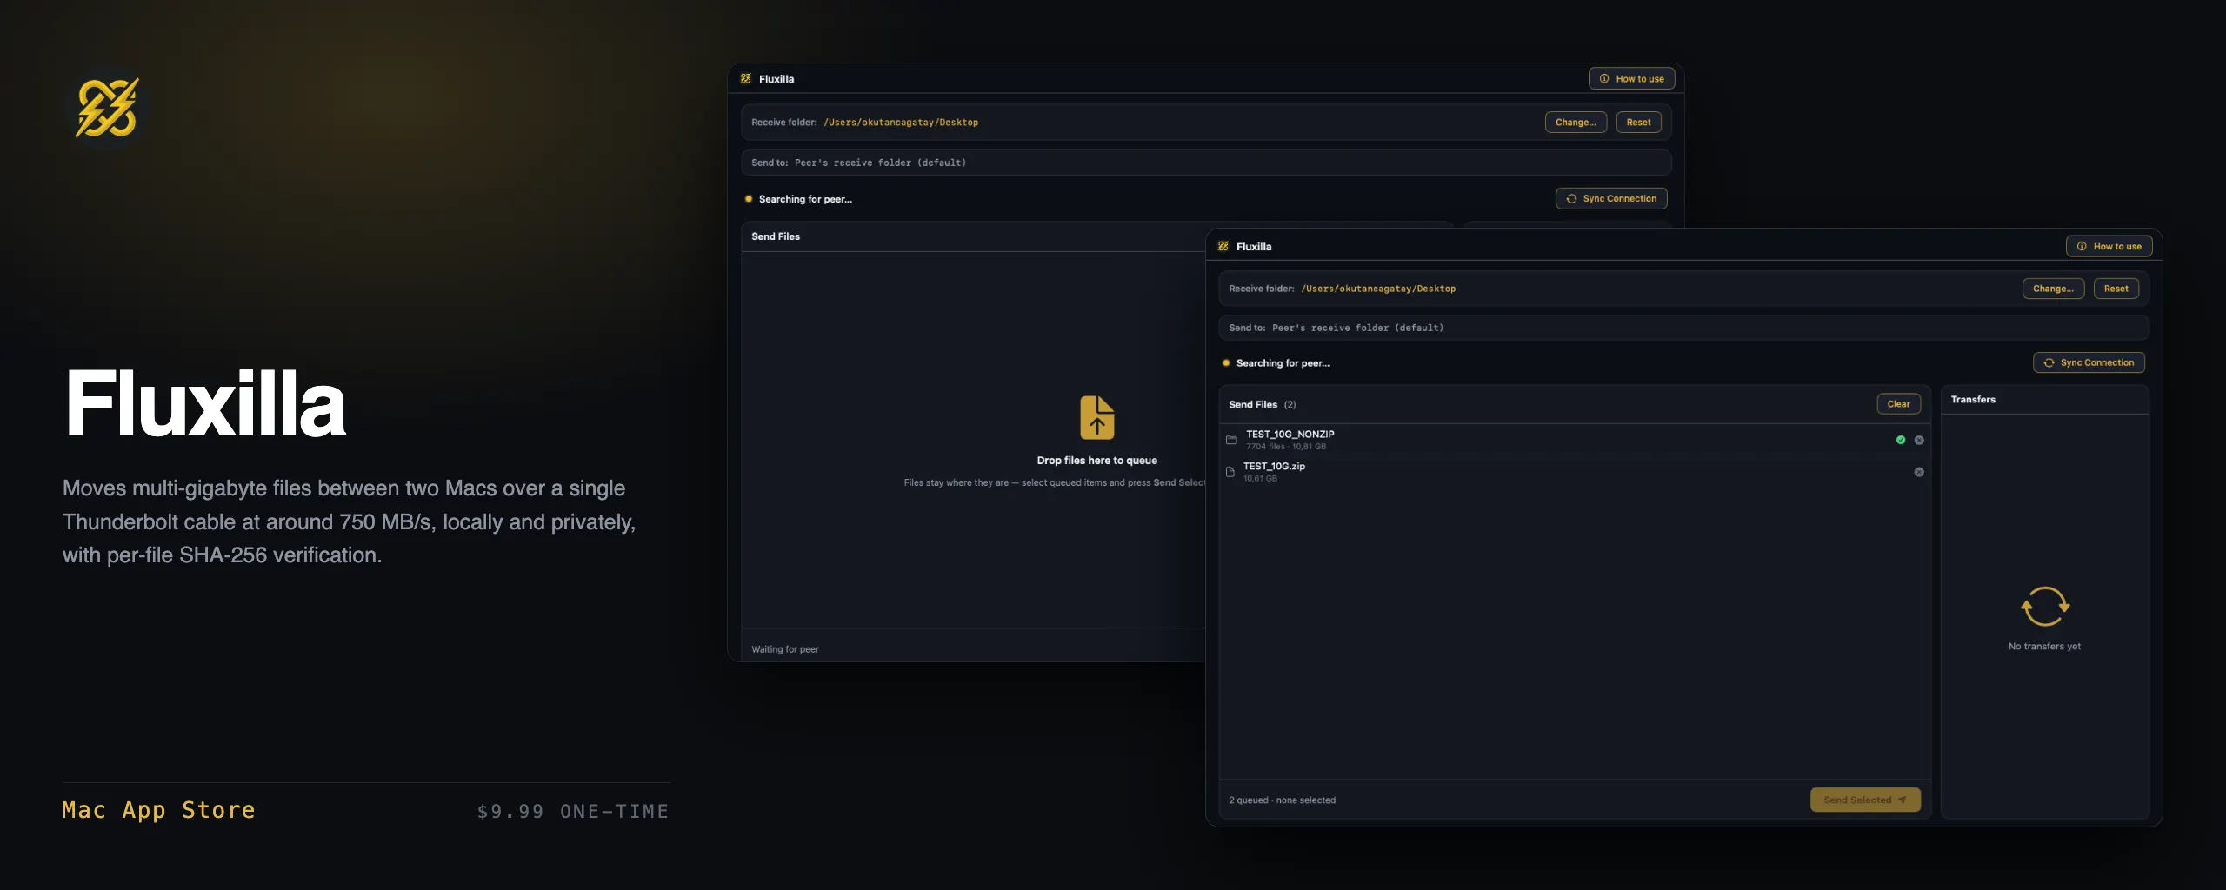The width and height of the screenshot is (2226, 890).
Task: Click the circular sync arrows icon in Transfers
Action: click(x=2045, y=607)
